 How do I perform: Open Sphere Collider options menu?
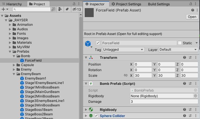point(196,116)
